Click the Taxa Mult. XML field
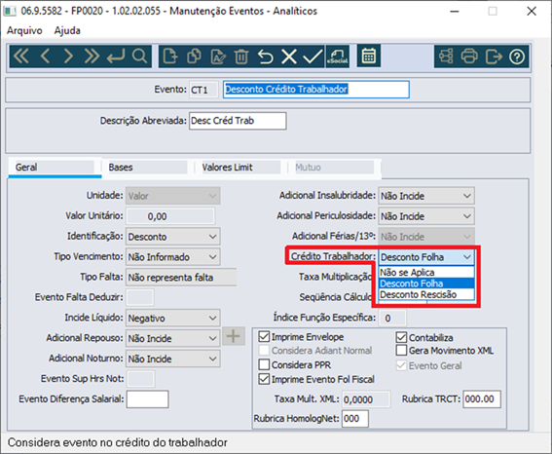The height and width of the screenshot is (454, 552). (x=366, y=399)
